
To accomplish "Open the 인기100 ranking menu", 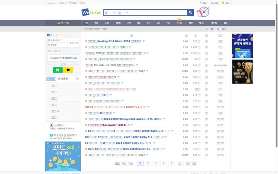I will coord(63,23).
